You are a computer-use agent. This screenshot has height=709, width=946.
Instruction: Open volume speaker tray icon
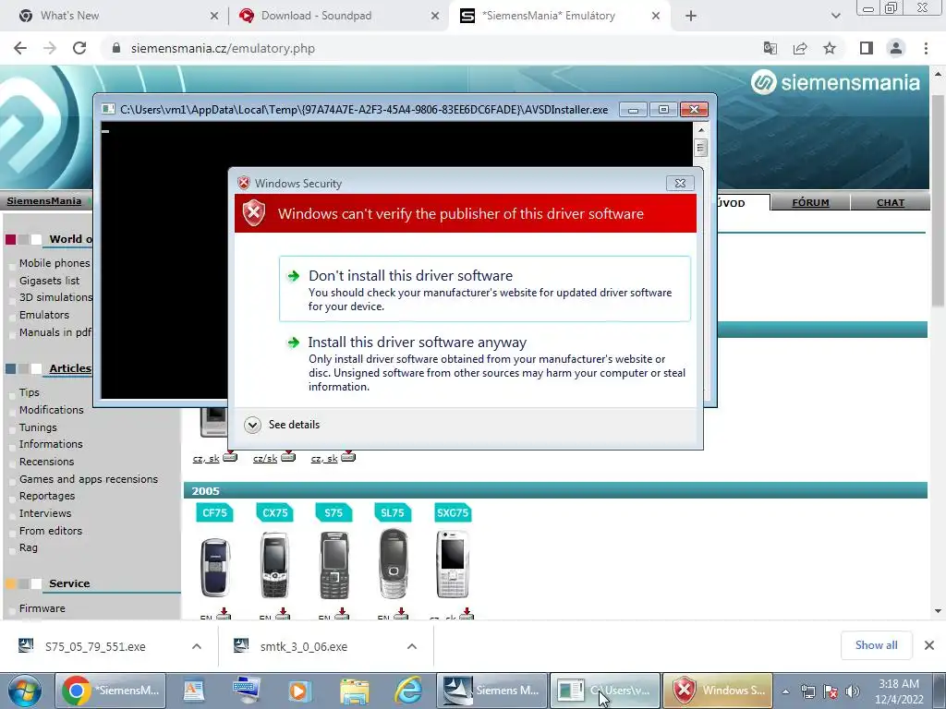coord(852,691)
